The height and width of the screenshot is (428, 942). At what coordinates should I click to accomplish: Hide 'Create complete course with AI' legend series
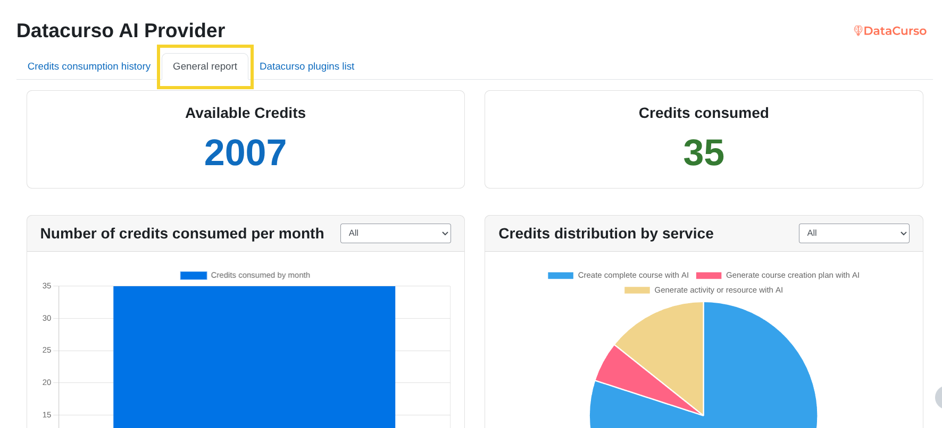tap(632, 275)
